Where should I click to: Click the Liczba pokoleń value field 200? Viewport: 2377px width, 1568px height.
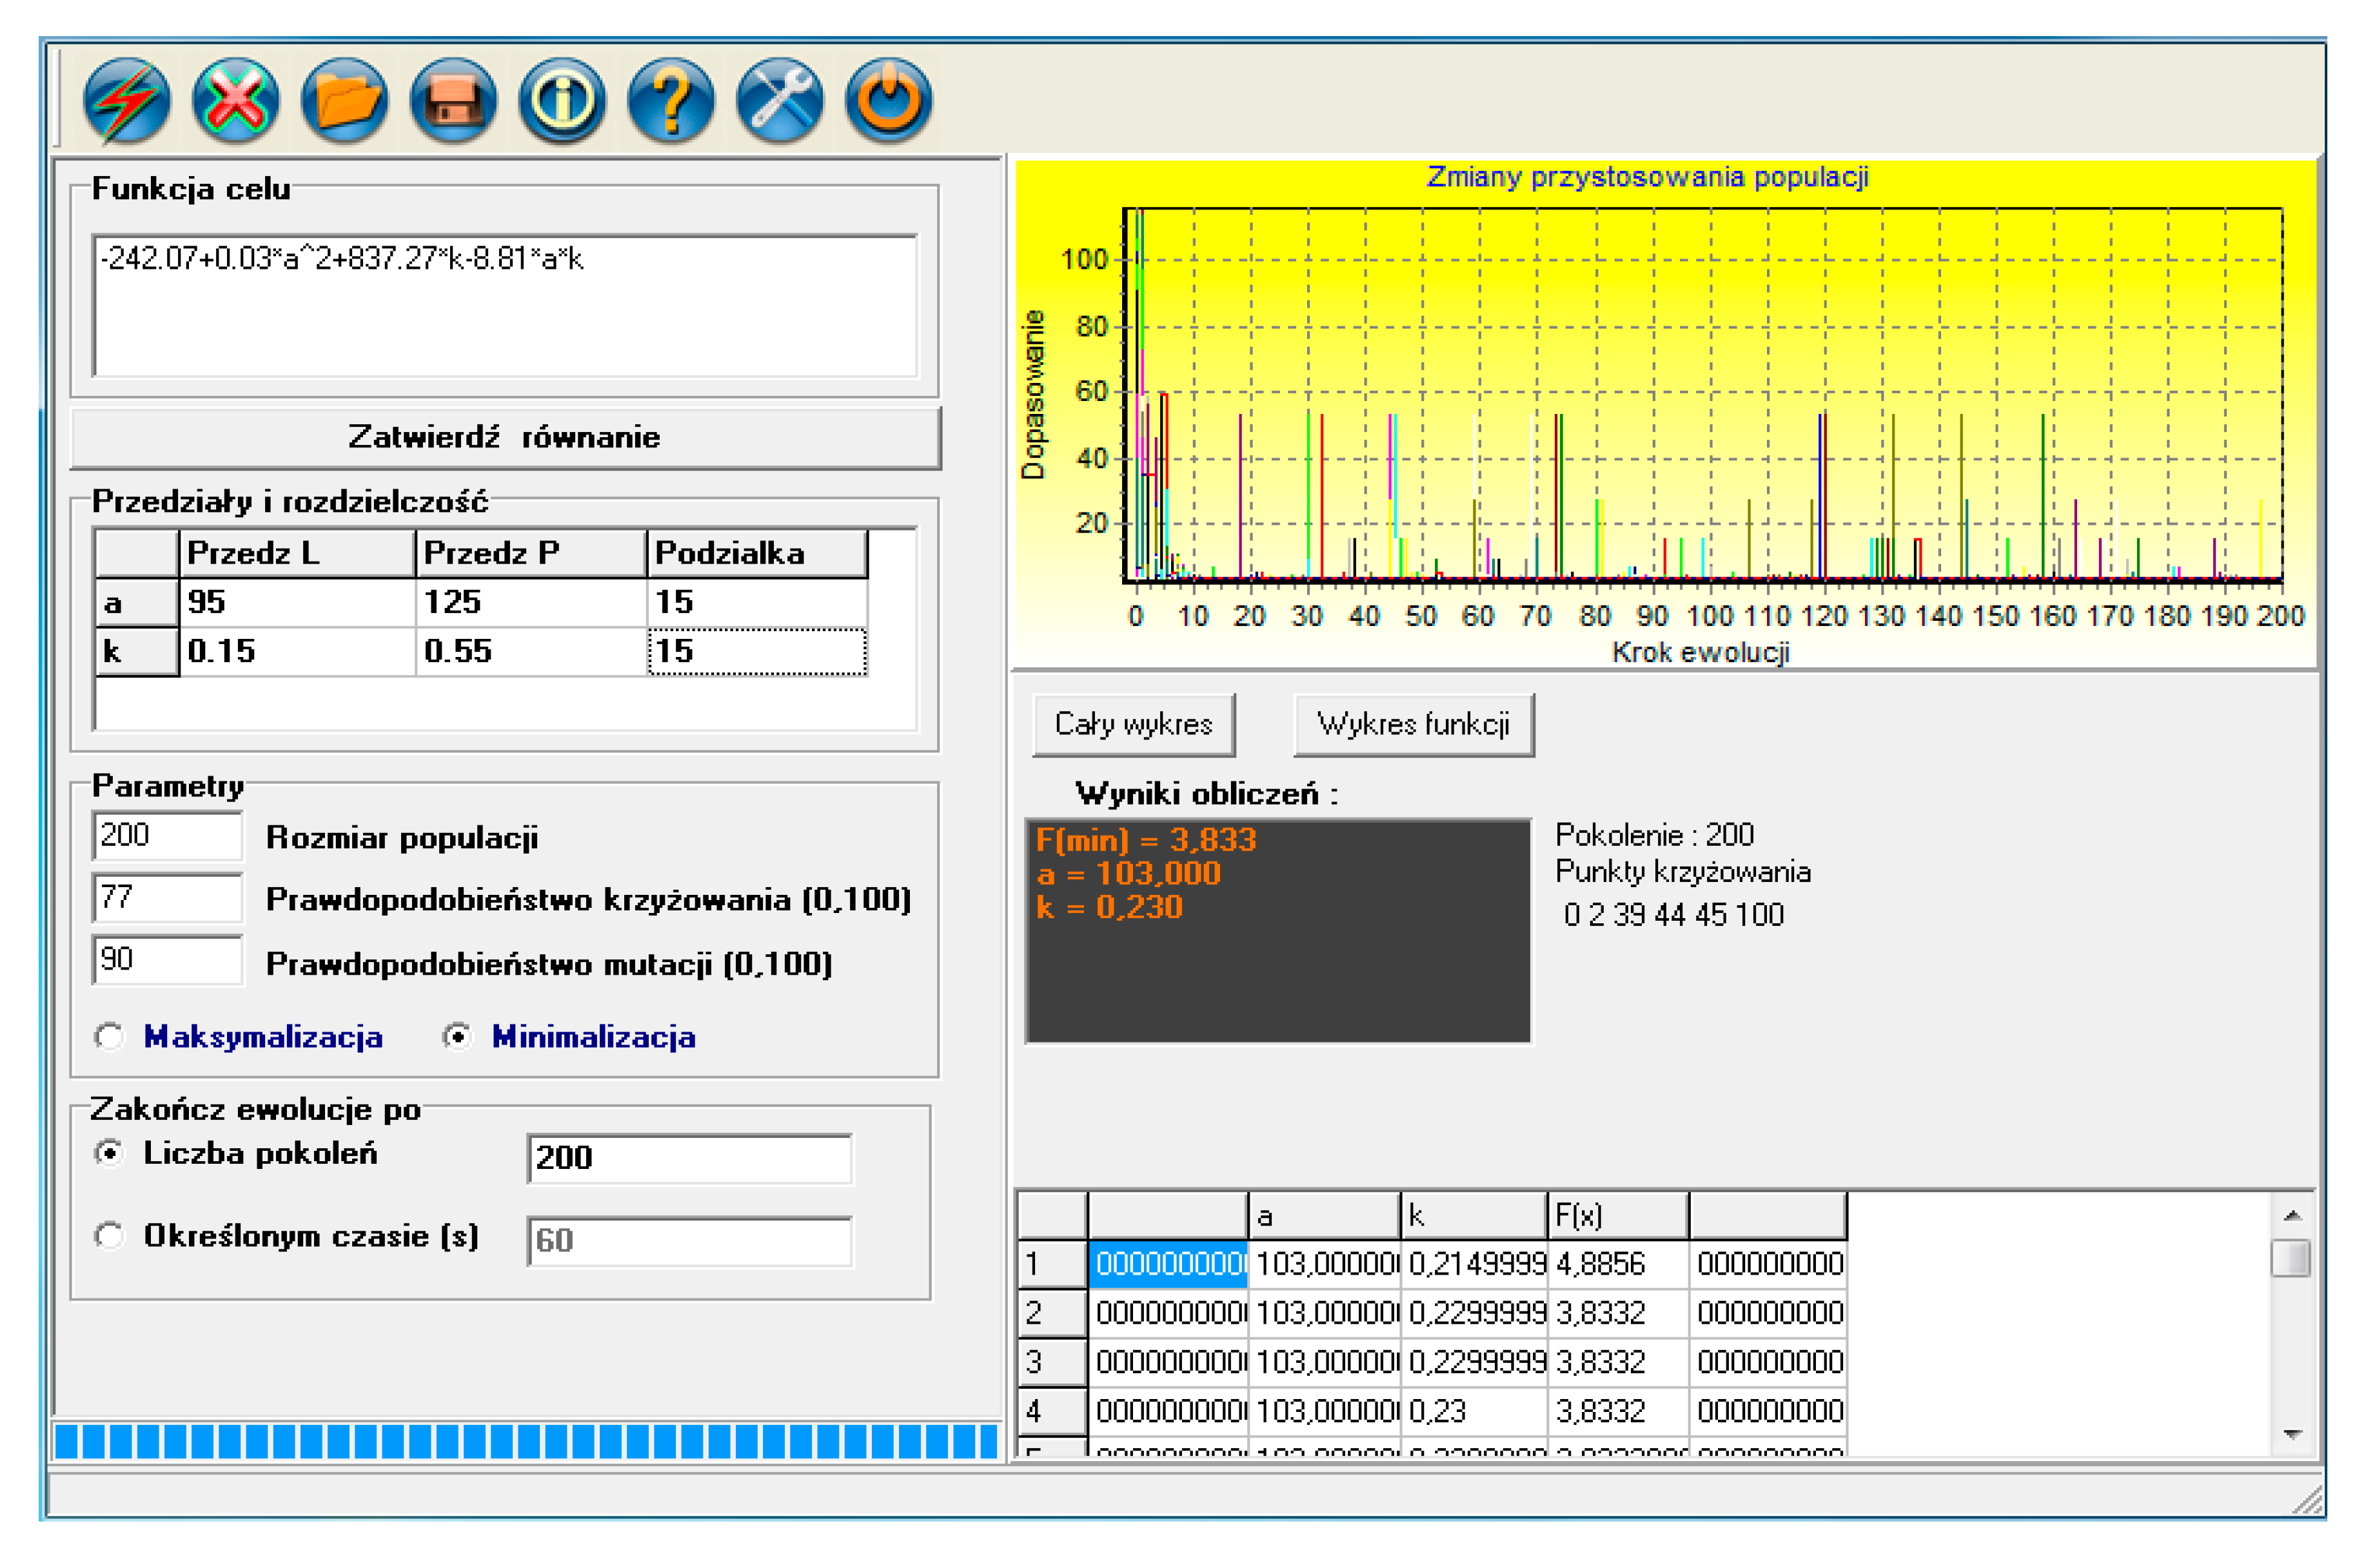[690, 1159]
